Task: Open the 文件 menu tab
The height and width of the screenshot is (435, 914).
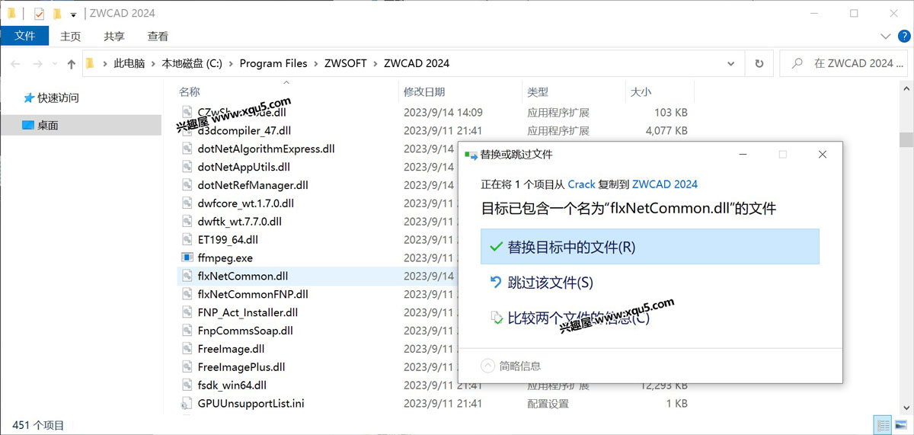Action: coord(24,36)
